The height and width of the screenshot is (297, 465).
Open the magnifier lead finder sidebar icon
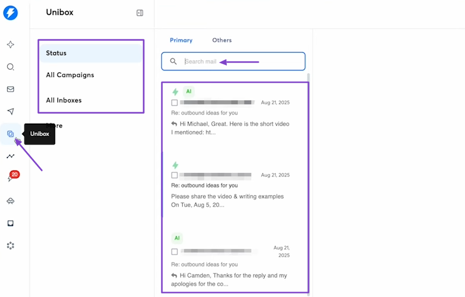[x=10, y=67]
